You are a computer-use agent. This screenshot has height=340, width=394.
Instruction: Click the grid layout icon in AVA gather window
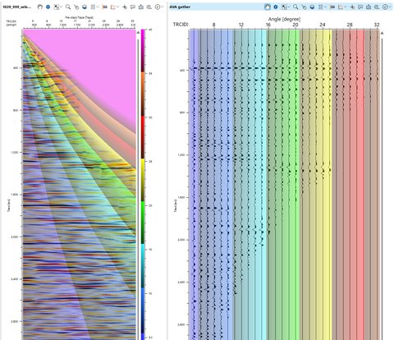320,7
